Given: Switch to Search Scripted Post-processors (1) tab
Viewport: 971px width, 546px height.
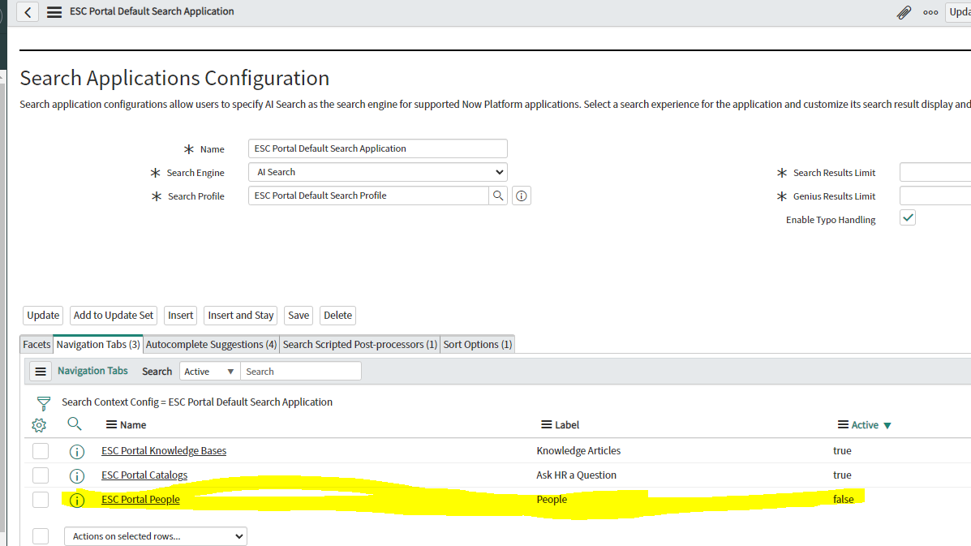Looking at the screenshot, I should coord(360,344).
